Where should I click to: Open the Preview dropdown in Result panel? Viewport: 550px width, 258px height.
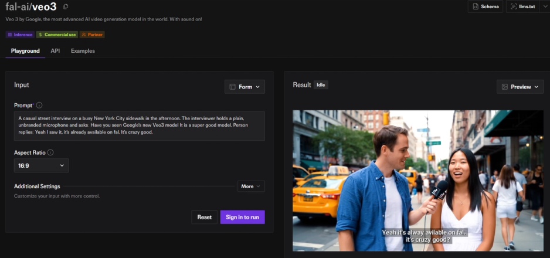tap(520, 87)
